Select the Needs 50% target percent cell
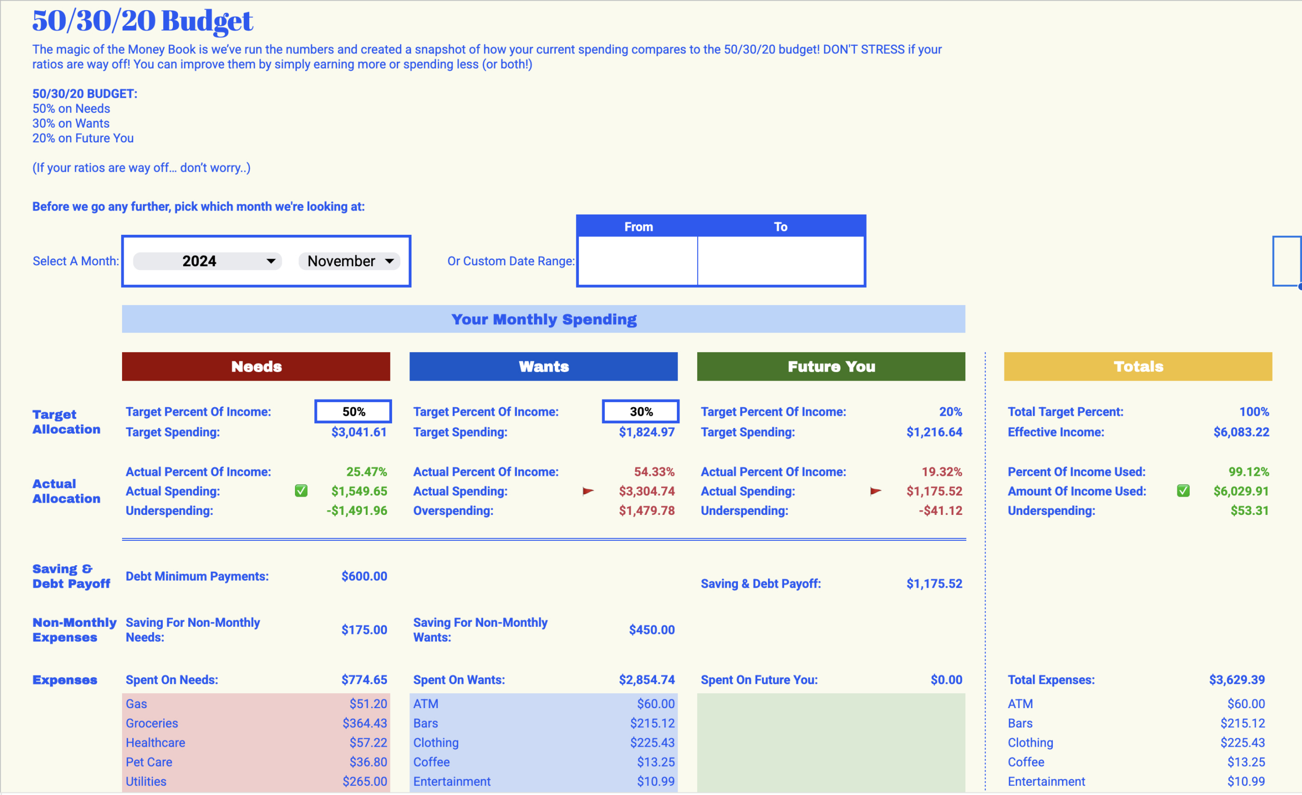This screenshot has width=1302, height=795. (x=353, y=412)
